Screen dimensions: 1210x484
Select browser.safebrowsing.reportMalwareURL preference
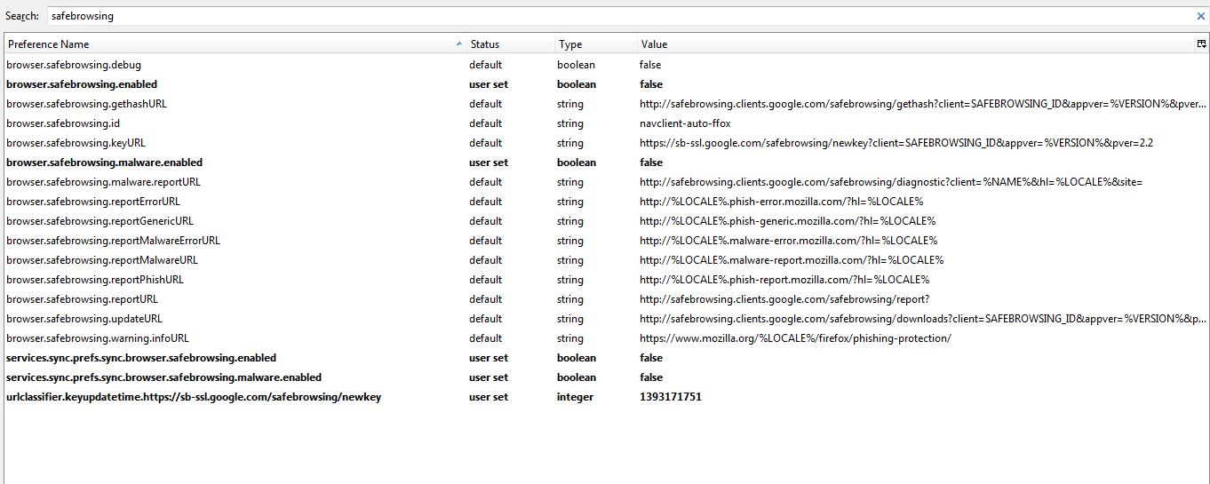(x=102, y=260)
